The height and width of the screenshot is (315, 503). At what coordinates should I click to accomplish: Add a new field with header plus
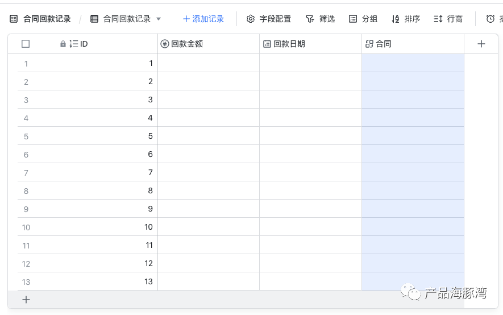pyautogui.click(x=481, y=44)
